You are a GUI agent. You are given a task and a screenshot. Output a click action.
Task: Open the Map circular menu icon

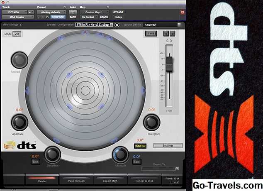[x=108, y=7]
